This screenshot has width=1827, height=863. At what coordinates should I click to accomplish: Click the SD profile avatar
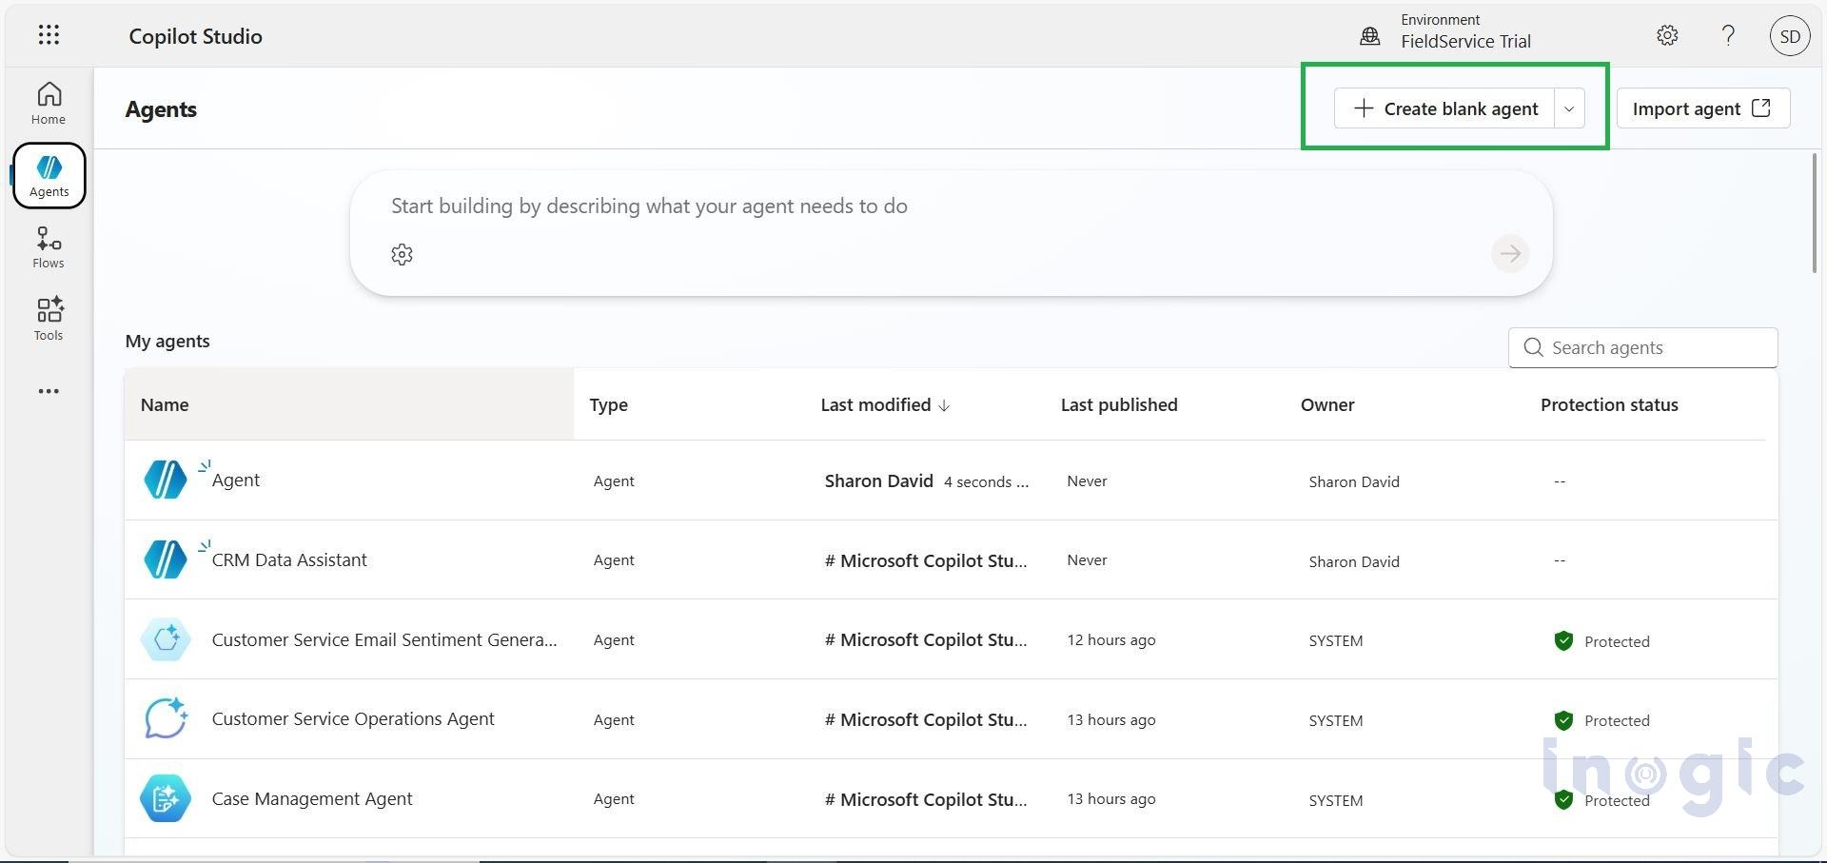click(x=1790, y=35)
